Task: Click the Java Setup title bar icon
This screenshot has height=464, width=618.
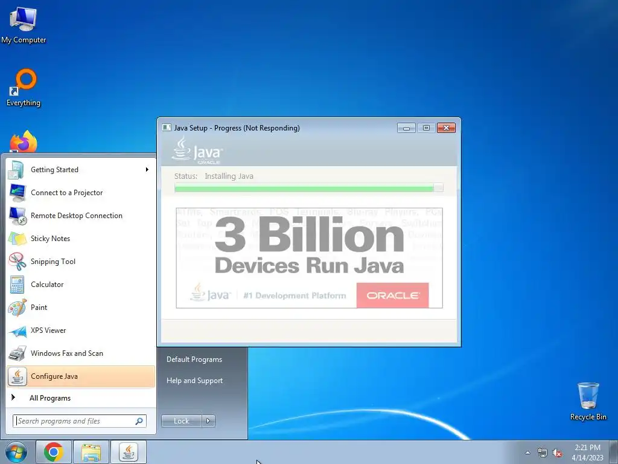Action: 167,127
